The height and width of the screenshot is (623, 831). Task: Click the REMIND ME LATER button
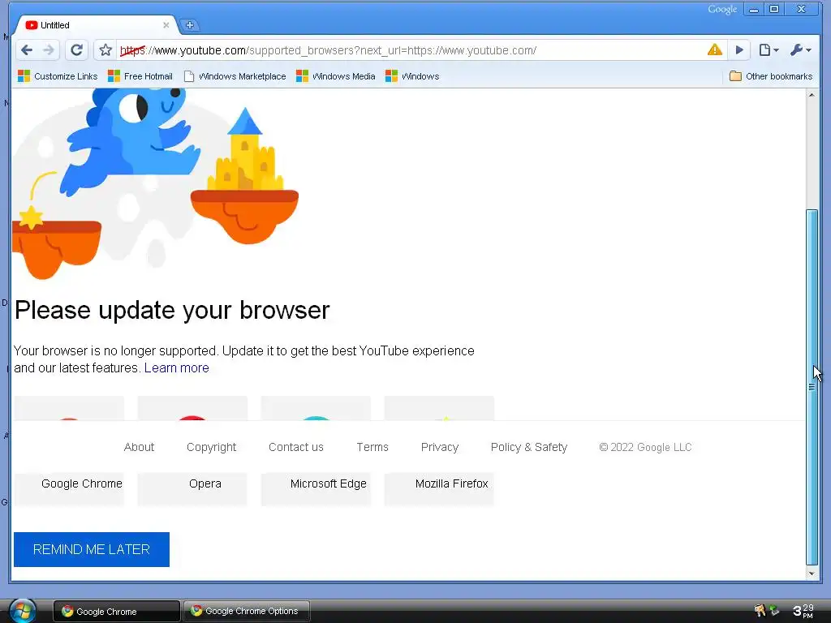(x=92, y=549)
